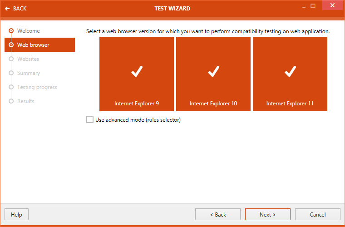
Task: Go to the Welcome wizard step
Action: [29, 31]
